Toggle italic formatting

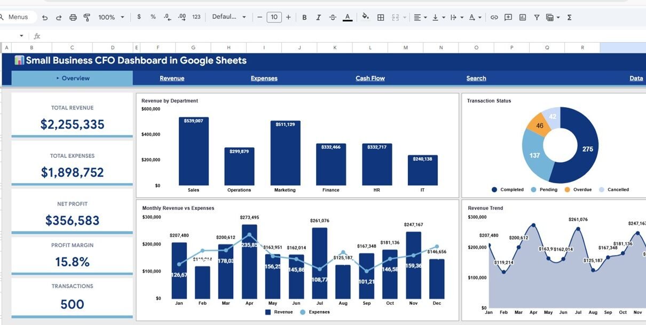[x=319, y=18]
